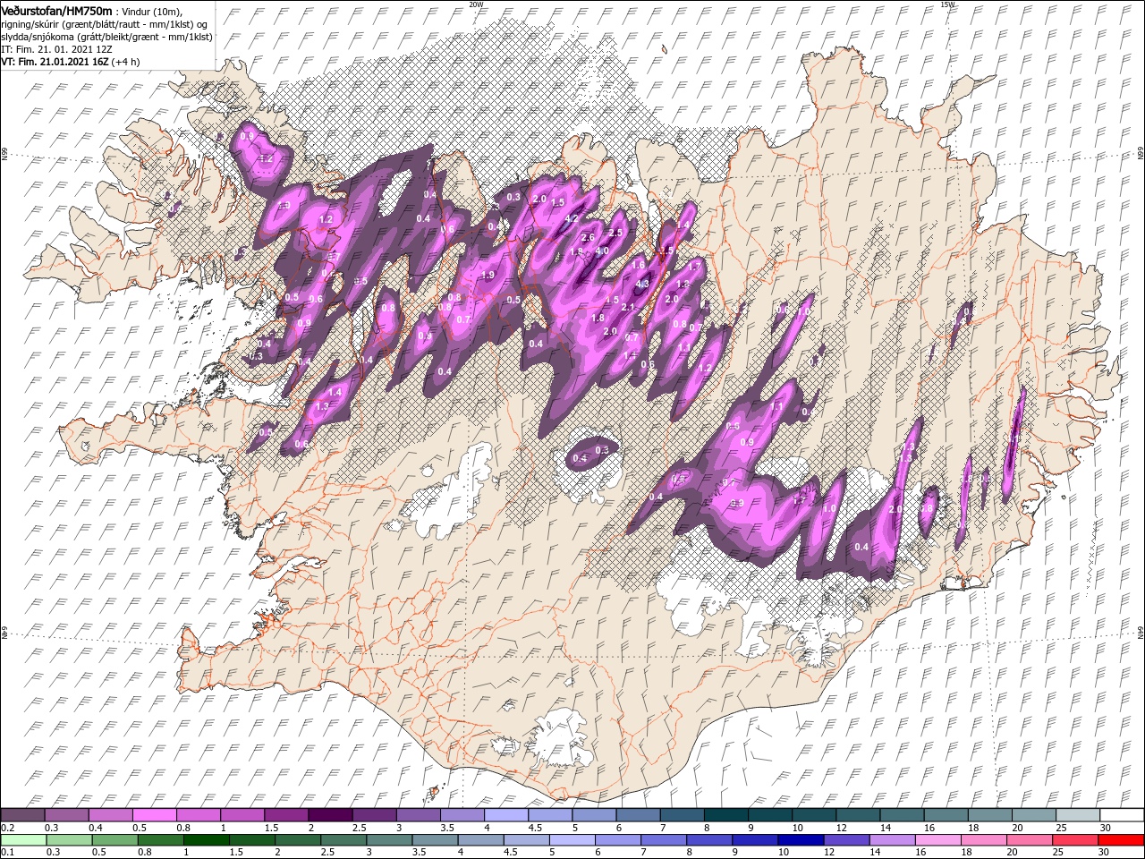The height and width of the screenshot is (859, 1145).
Task: Click bottom legend swatch between 10 and 12
Action: coord(801,839)
